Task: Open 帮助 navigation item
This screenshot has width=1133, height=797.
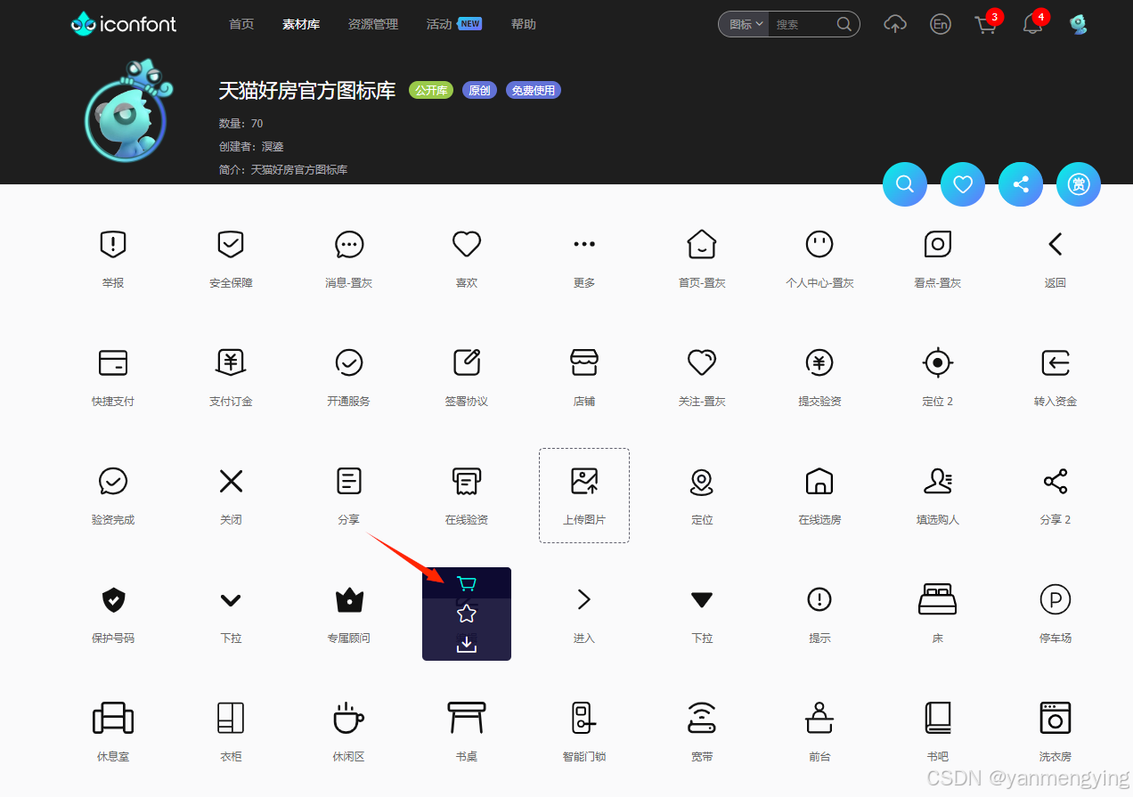Action: pos(524,24)
